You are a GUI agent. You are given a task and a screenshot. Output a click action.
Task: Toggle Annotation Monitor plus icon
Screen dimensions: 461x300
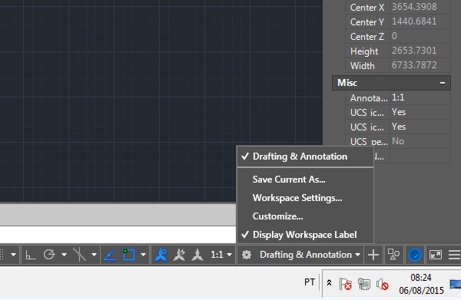point(373,255)
